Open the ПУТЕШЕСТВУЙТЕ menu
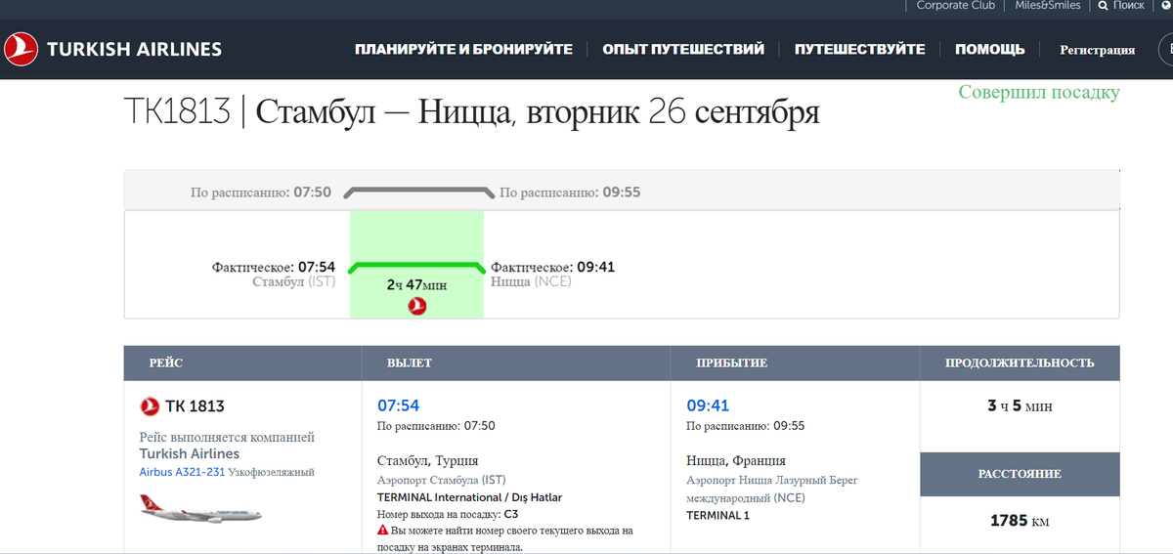 point(860,49)
